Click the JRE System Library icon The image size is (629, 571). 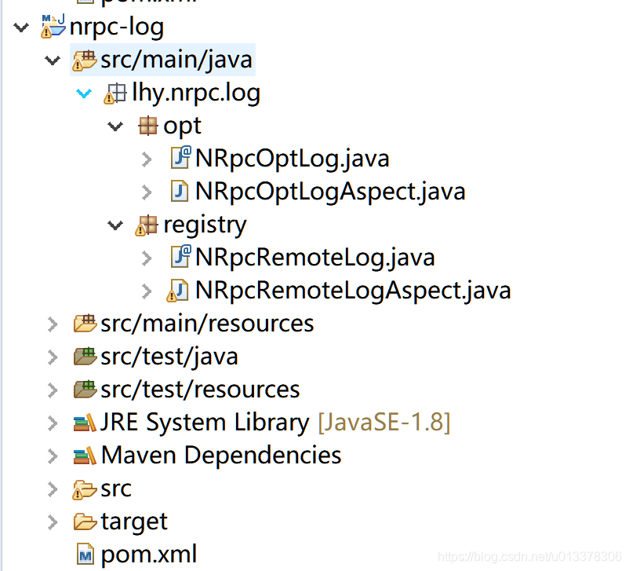click(x=85, y=423)
